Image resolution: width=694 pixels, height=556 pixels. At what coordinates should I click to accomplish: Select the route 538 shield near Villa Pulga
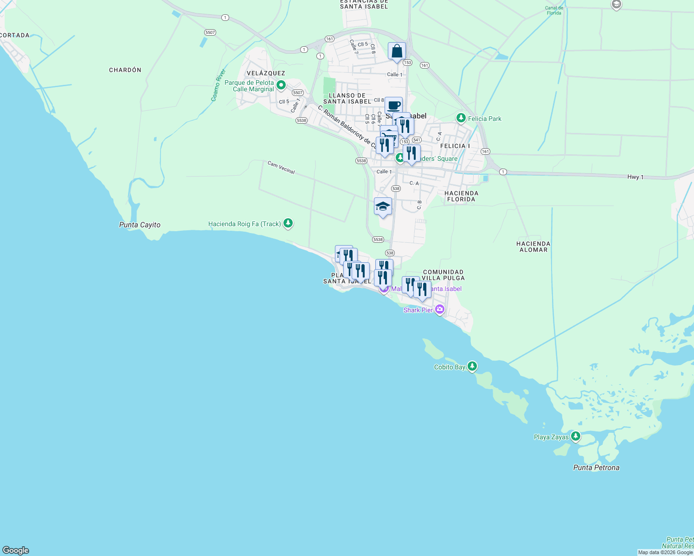pos(390,253)
